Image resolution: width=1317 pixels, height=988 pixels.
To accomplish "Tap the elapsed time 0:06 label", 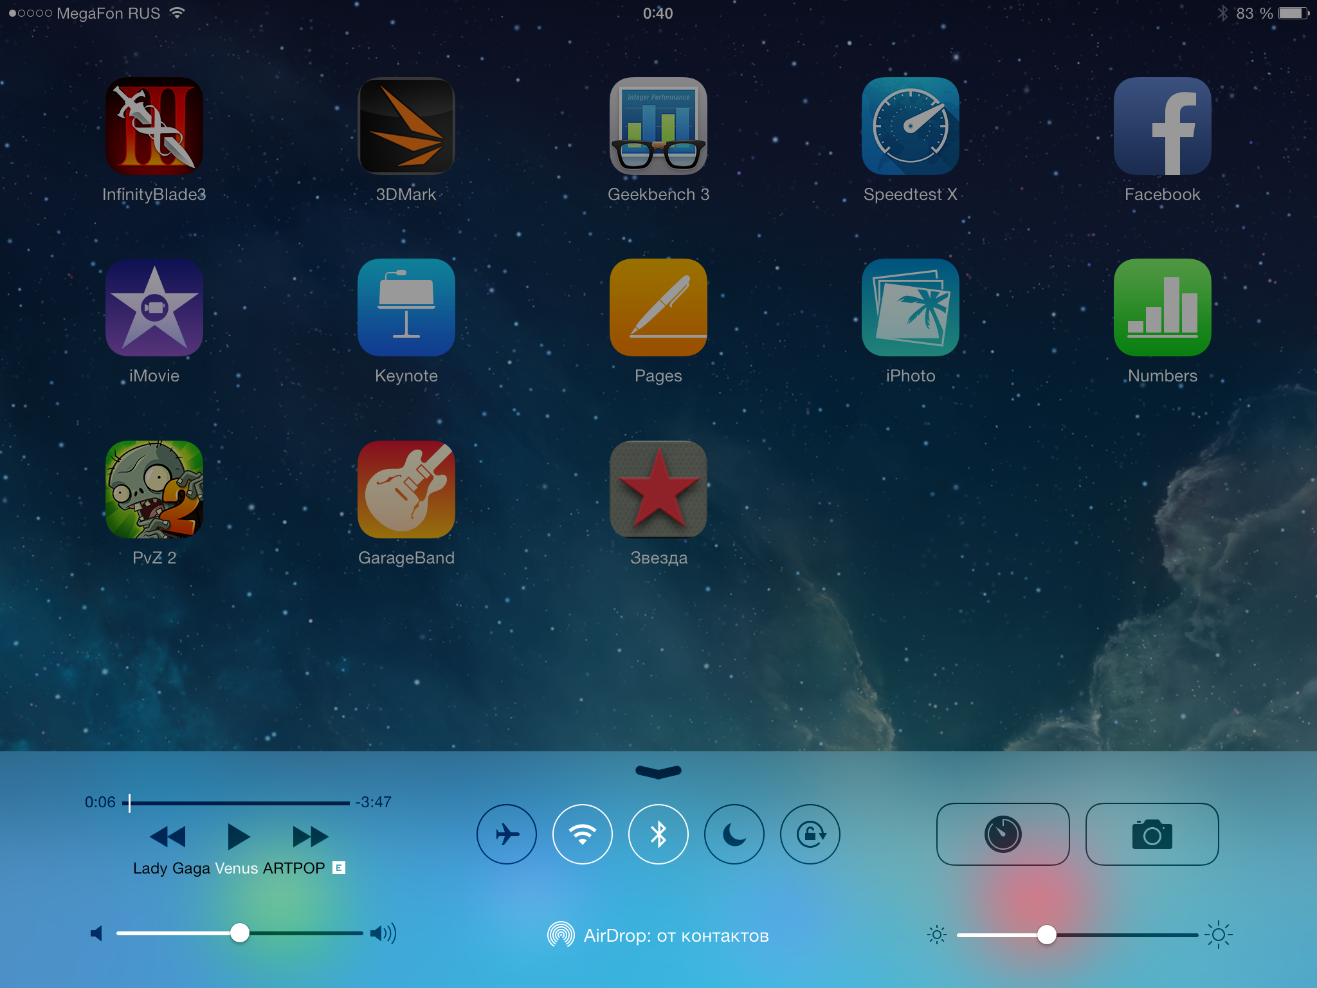I will (x=100, y=802).
